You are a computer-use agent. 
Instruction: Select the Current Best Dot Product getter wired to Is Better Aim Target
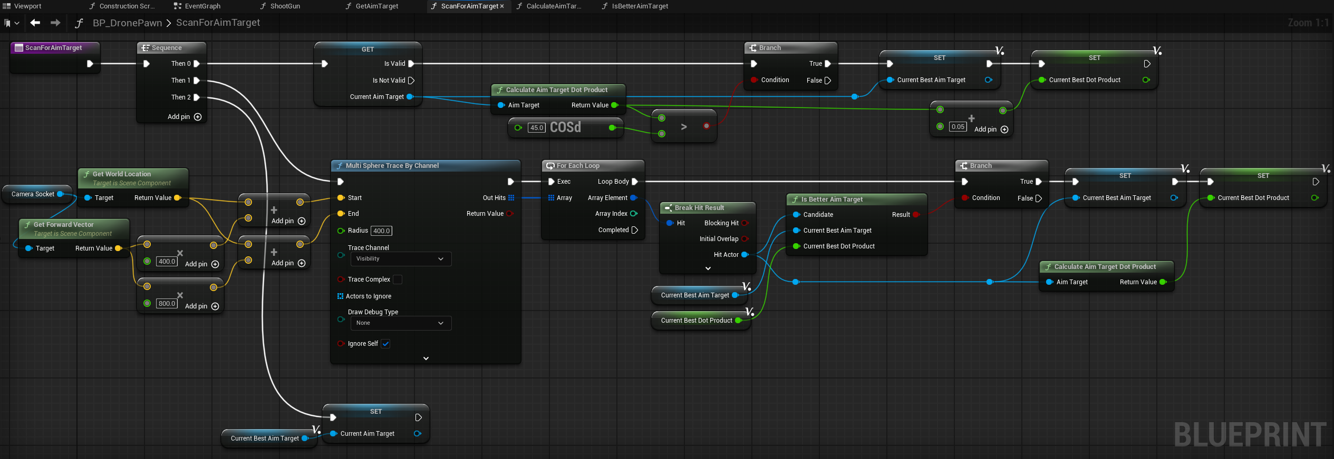click(x=700, y=321)
